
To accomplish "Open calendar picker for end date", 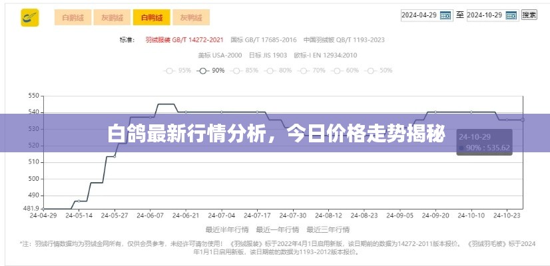I will point(511,15).
